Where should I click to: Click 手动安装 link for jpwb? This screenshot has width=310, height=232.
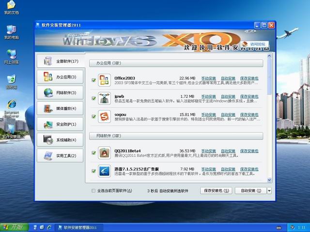pos(209,96)
